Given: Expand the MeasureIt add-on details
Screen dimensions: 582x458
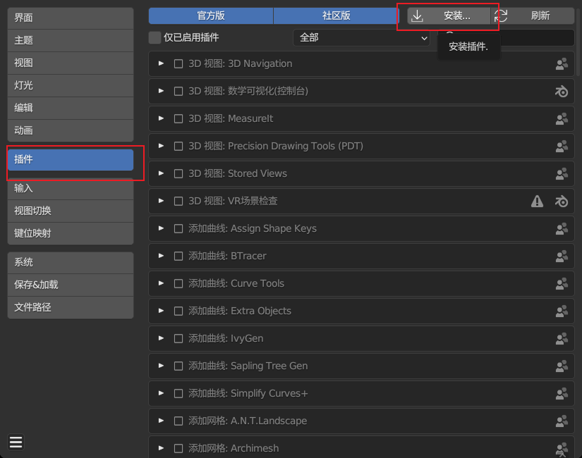Looking at the screenshot, I should pyautogui.click(x=161, y=118).
